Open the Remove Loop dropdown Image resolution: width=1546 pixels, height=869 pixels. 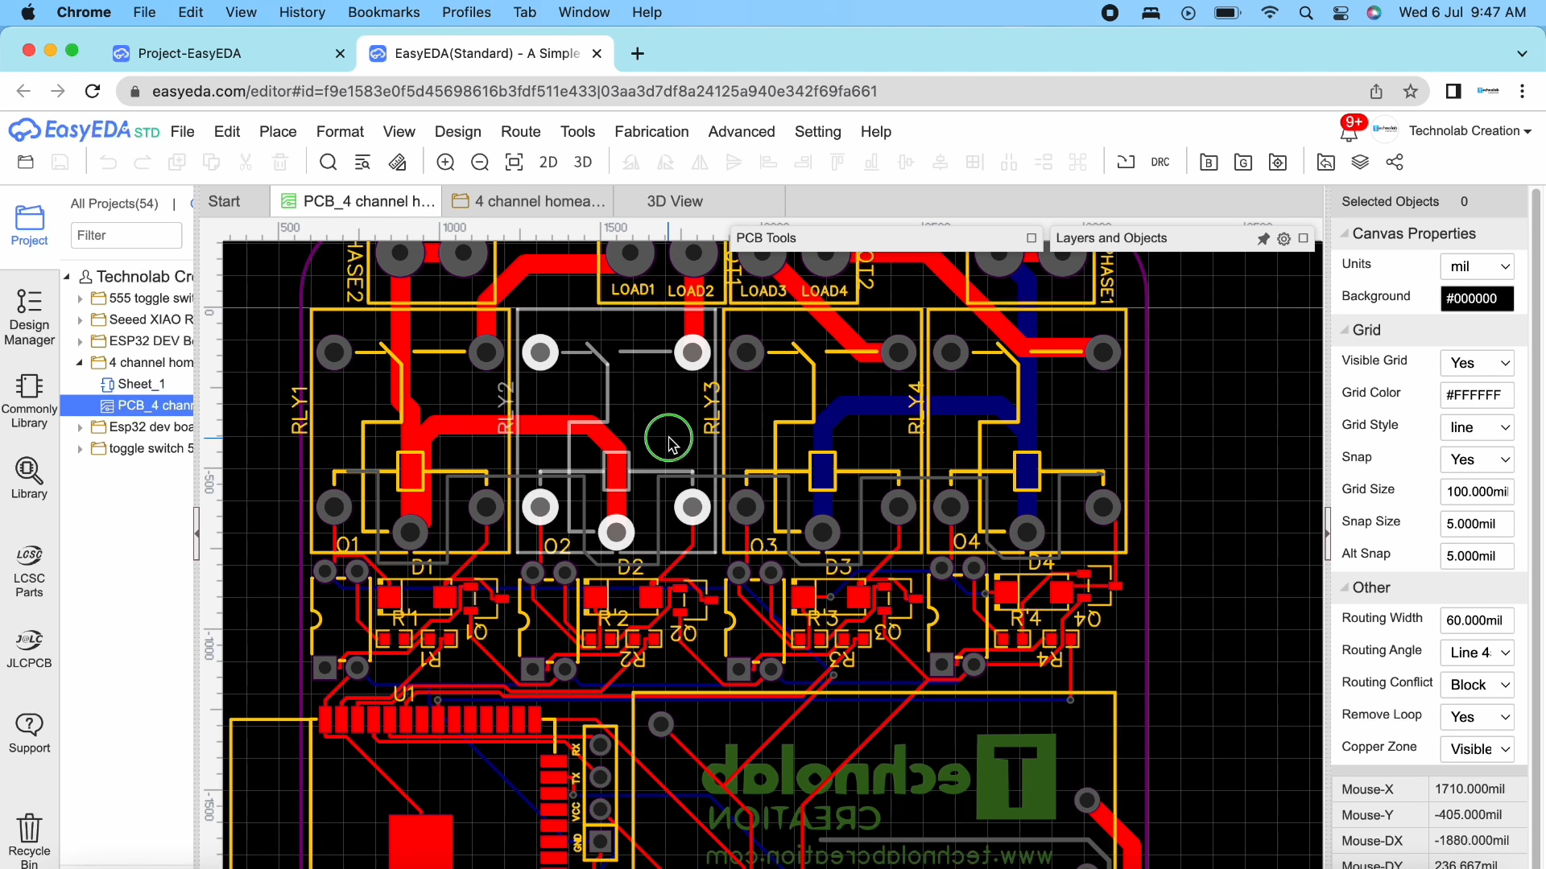tap(1477, 717)
